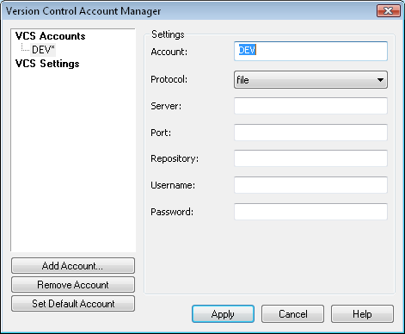
Task: Apply the account settings
Action: tap(223, 314)
